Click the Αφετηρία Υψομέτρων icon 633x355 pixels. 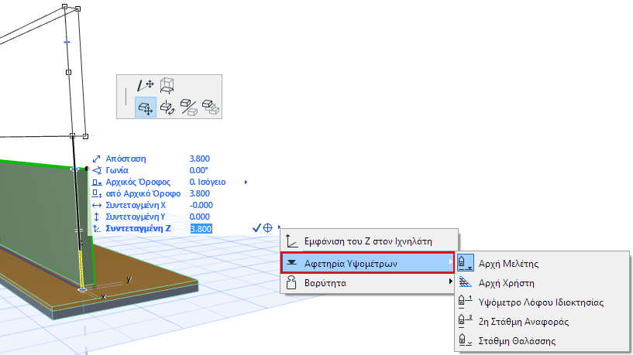[291, 263]
